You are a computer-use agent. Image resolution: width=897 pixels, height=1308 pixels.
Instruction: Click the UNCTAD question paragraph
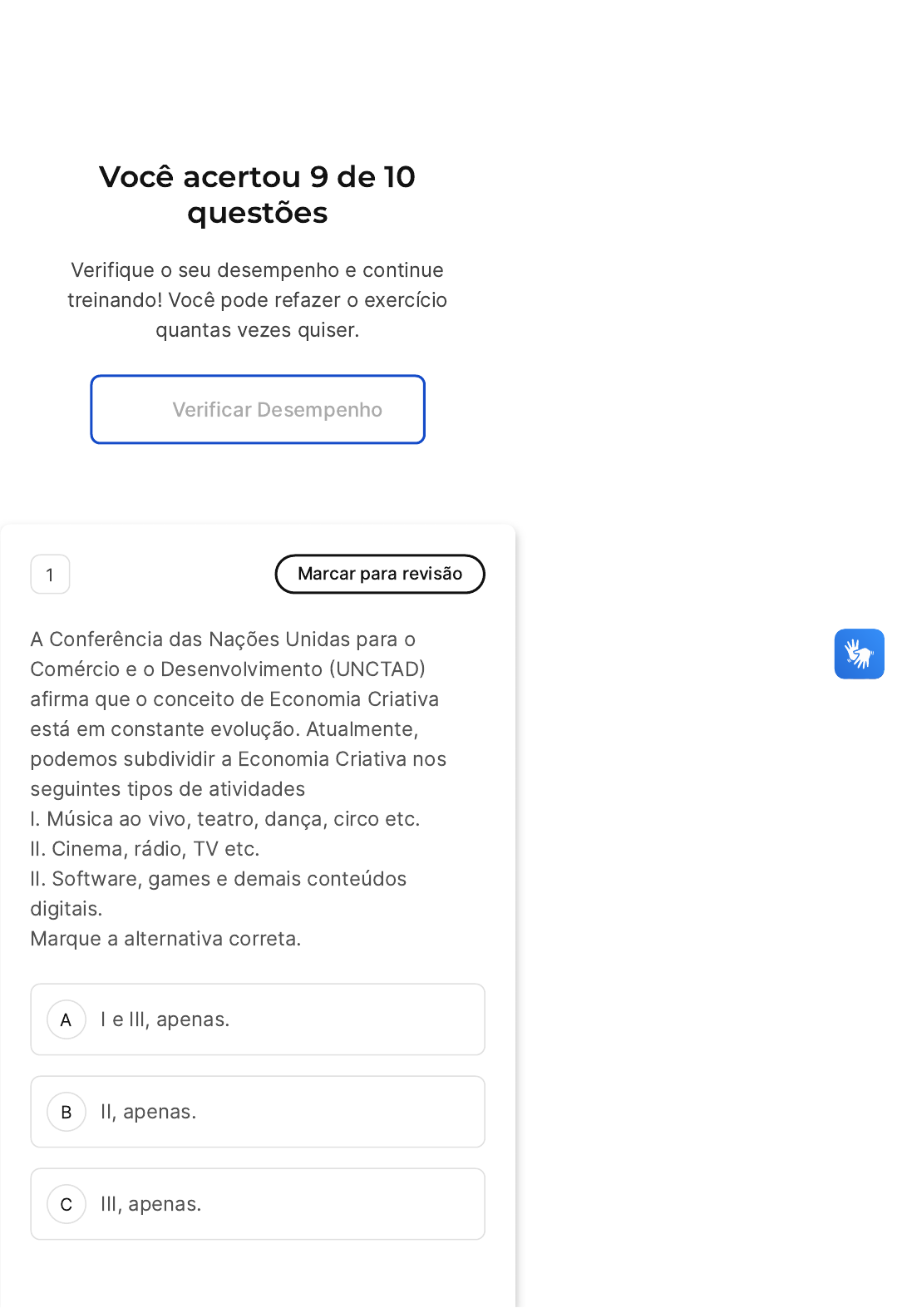click(237, 699)
